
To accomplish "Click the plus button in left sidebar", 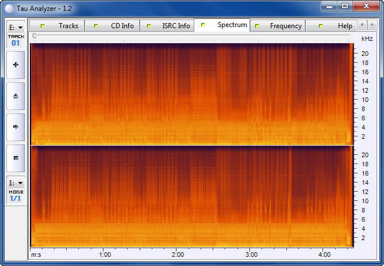I will 16,65.
